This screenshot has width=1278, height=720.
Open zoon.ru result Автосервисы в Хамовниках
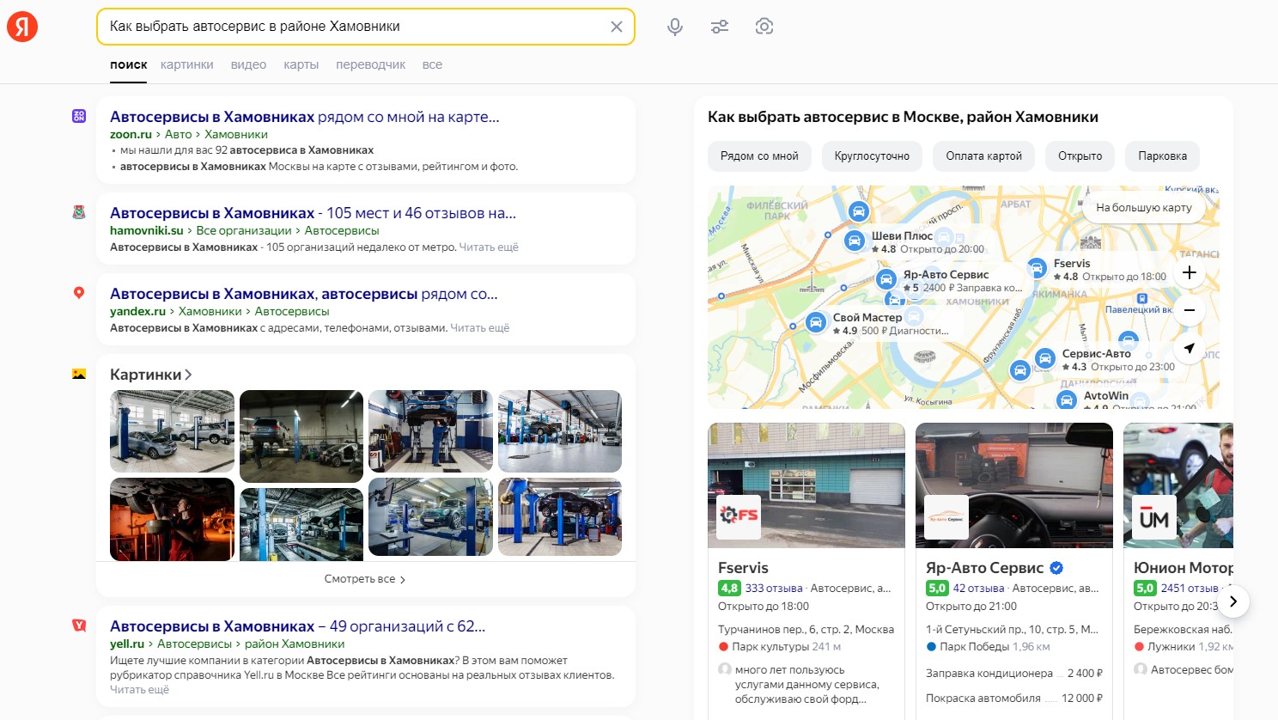coord(304,117)
